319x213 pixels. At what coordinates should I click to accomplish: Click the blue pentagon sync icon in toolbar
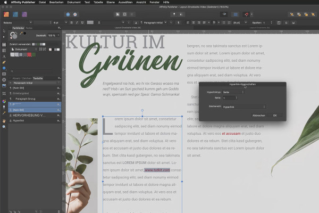68,14
